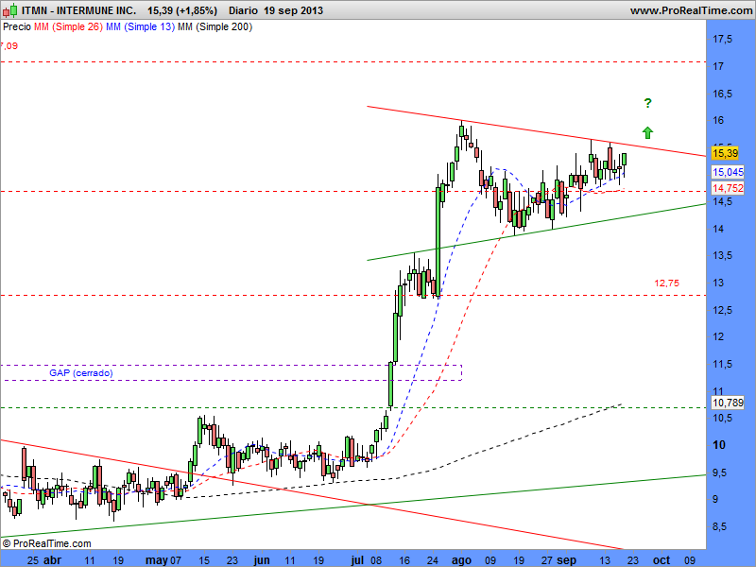Click the blue 15,045 moving average tag
The height and width of the screenshot is (567, 756).
(x=728, y=172)
